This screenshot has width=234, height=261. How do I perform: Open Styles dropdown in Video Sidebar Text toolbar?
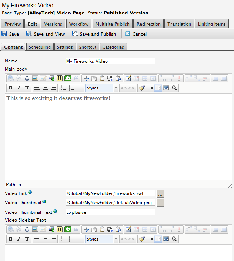tap(101, 239)
